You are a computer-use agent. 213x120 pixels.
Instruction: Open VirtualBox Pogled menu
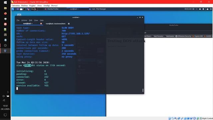click(x=32, y=6)
